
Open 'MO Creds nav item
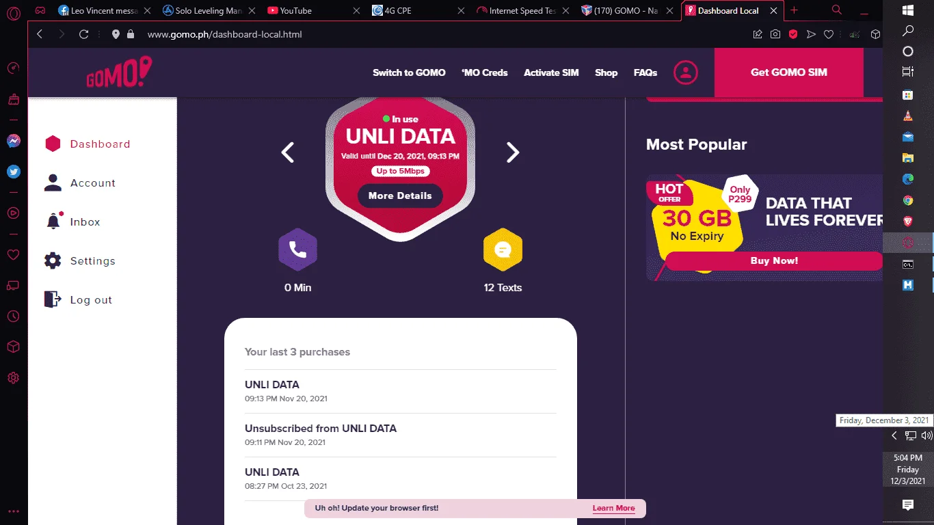tap(485, 72)
